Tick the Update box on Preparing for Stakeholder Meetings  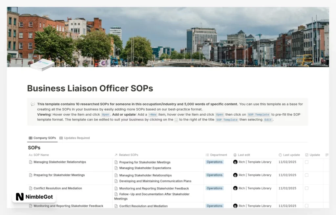point(306,175)
